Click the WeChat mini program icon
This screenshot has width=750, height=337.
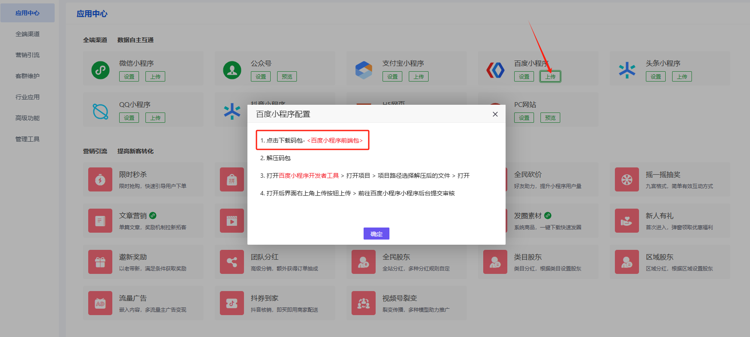click(x=100, y=70)
